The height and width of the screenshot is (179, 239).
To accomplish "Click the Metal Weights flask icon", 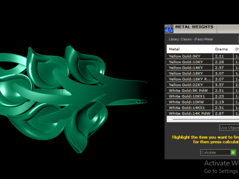I will [169, 29].
